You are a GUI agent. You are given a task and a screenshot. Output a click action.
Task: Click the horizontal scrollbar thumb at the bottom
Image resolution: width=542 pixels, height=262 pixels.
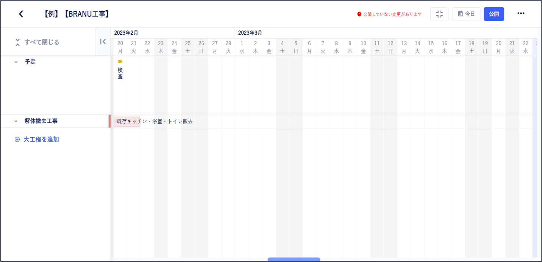[294, 259]
